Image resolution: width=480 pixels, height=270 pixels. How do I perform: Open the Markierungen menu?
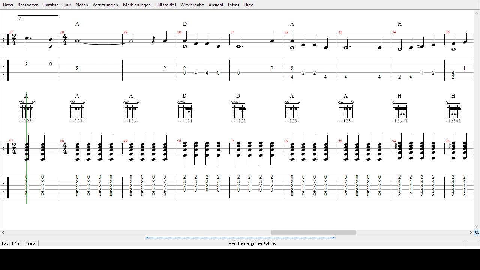click(137, 5)
